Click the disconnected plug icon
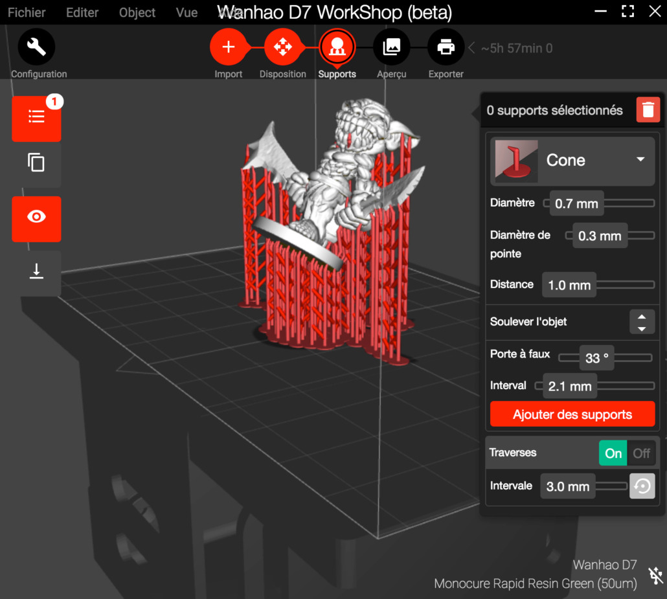The height and width of the screenshot is (599, 667). tap(655, 575)
